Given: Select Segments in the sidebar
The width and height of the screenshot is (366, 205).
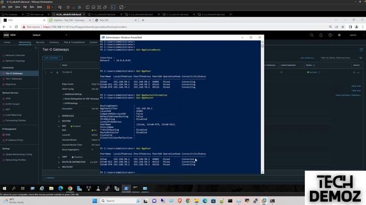Looking at the screenshot, I should [x=11, y=84].
